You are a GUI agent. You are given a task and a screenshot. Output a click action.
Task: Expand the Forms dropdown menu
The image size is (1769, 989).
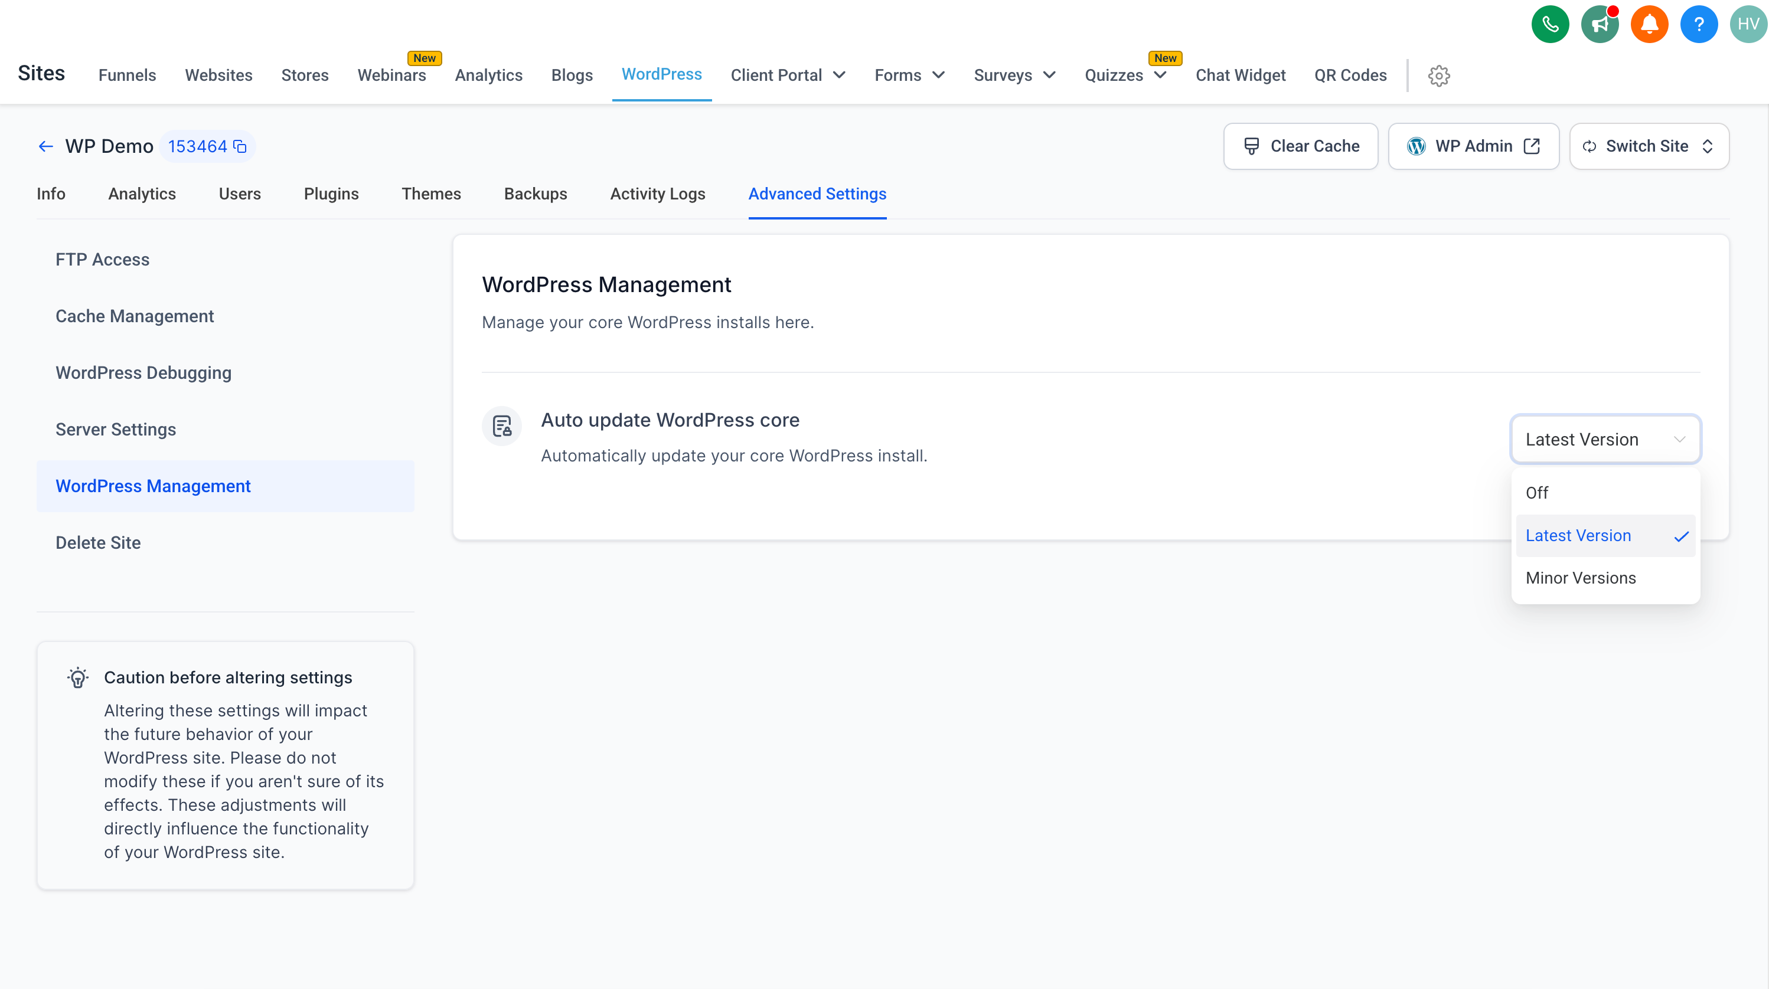coord(909,76)
